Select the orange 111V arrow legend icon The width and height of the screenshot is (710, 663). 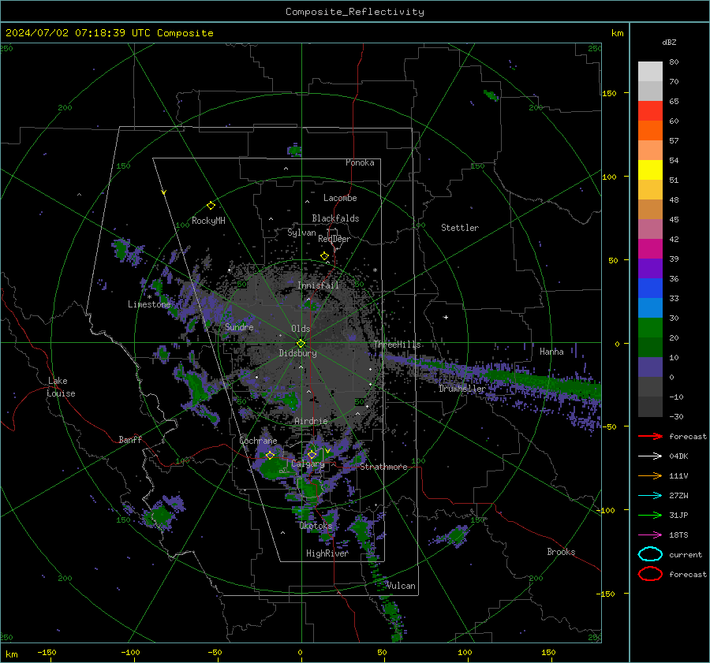650,475
